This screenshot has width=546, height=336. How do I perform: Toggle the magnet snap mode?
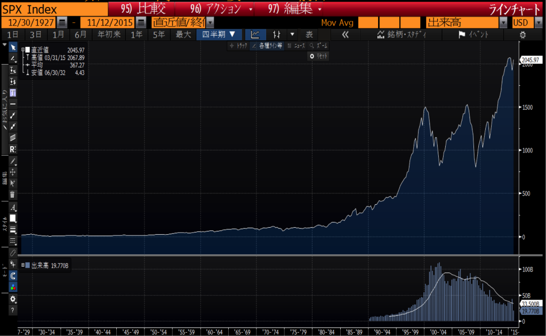(x=13, y=276)
